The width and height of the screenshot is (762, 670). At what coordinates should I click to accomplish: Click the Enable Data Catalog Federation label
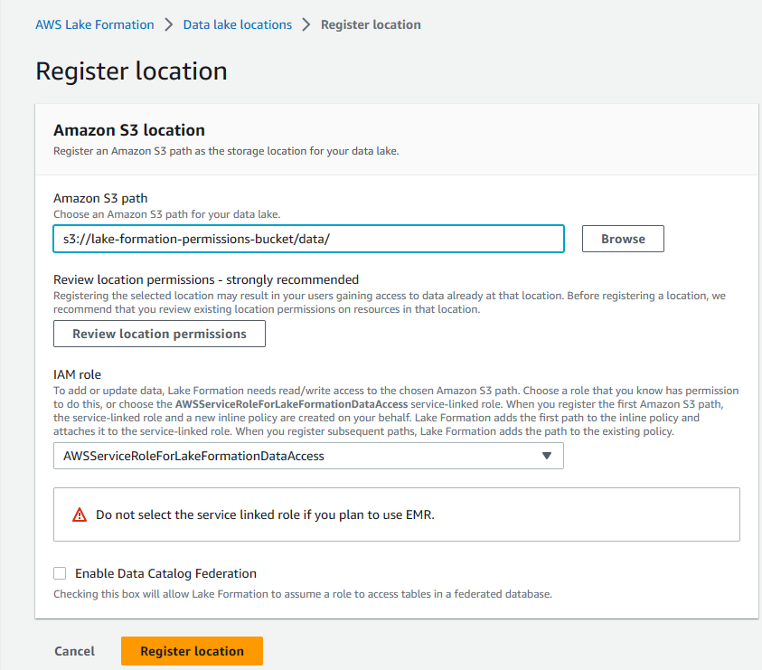(165, 573)
